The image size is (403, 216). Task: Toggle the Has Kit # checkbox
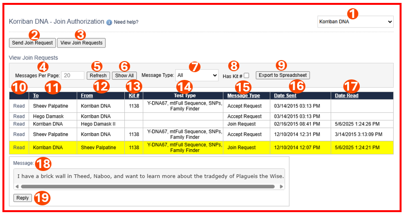(x=247, y=76)
